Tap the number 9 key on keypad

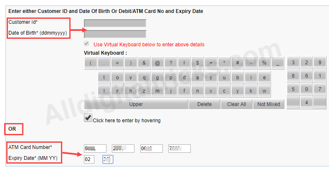point(320,62)
